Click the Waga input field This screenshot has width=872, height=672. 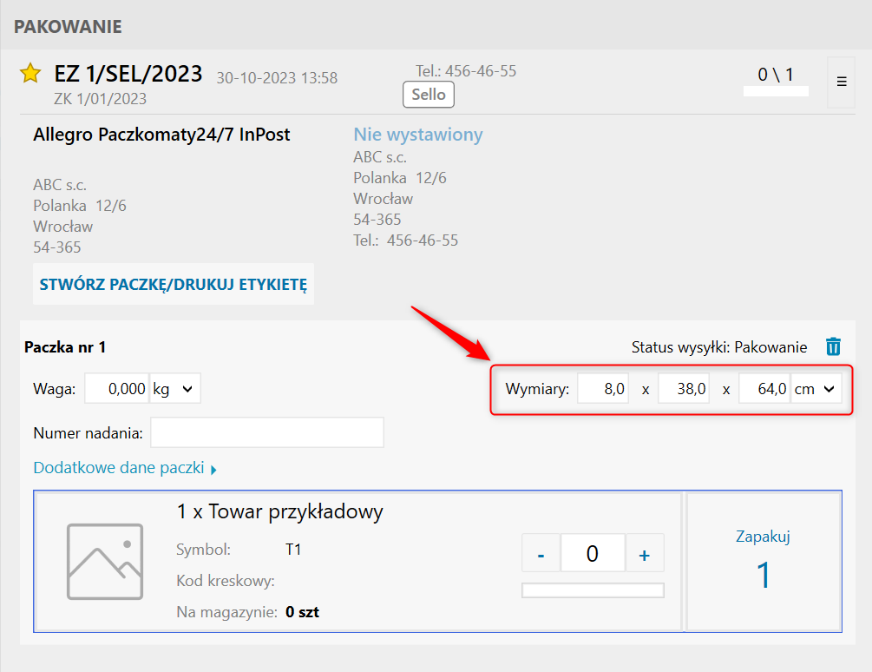coord(117,388)
